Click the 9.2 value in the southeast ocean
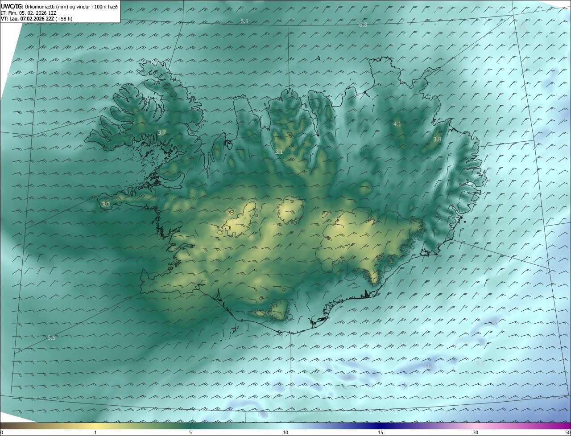The height and width of the screenshot is (436, 571). [480, 363]
